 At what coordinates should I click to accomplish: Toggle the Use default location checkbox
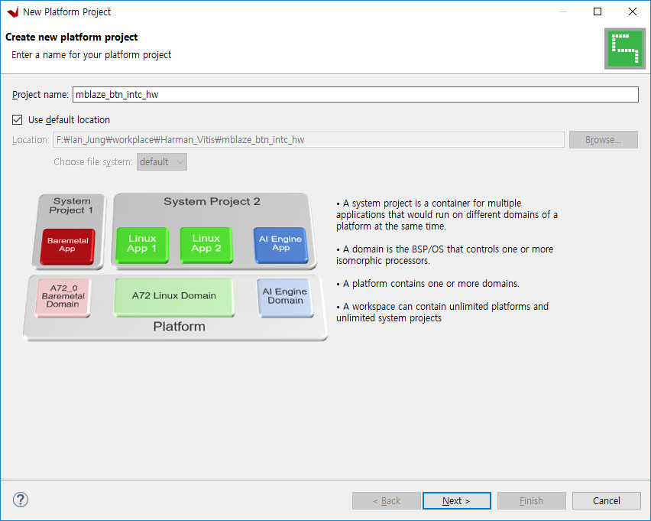[x=17, y=120]
